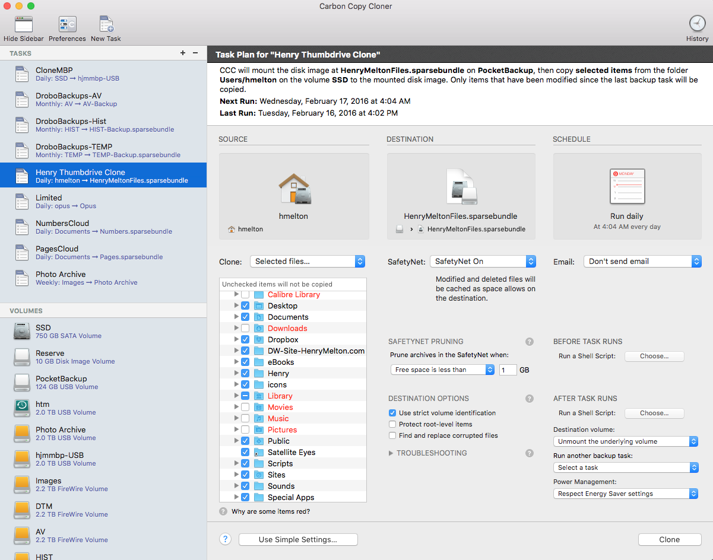Screen dimensions: 713x560
Task: Click the pruning GB value field
Action: pos(508,370)
